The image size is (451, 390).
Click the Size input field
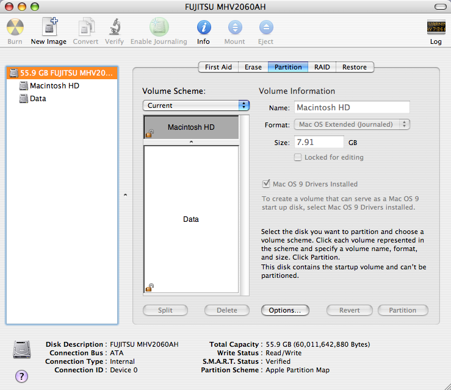[319, 142]
